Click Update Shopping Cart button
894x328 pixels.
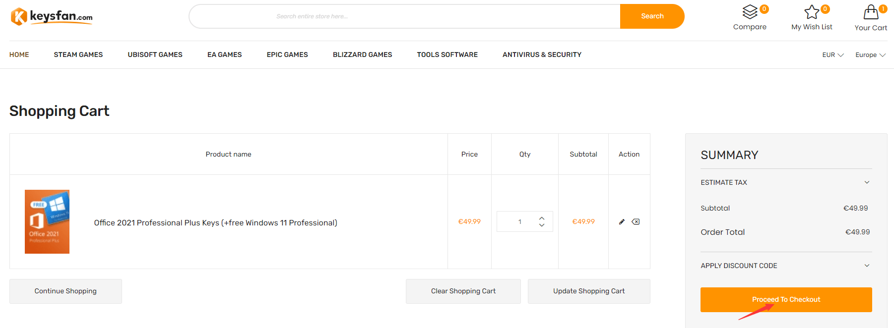point(589,291)
